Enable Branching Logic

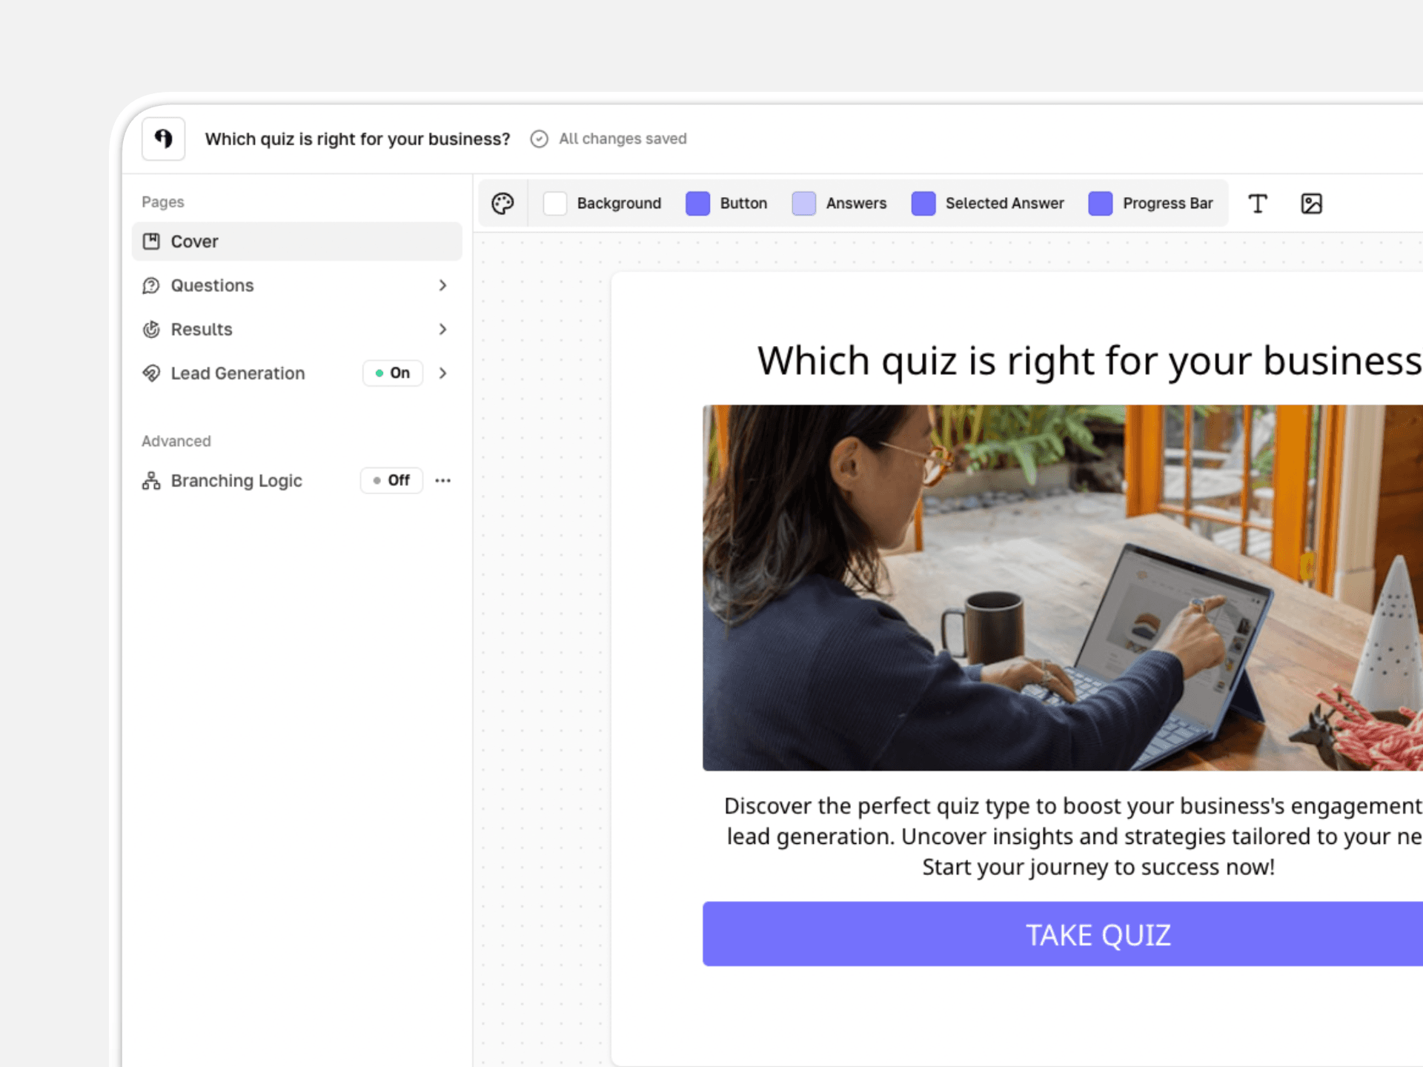click(391, 480)
